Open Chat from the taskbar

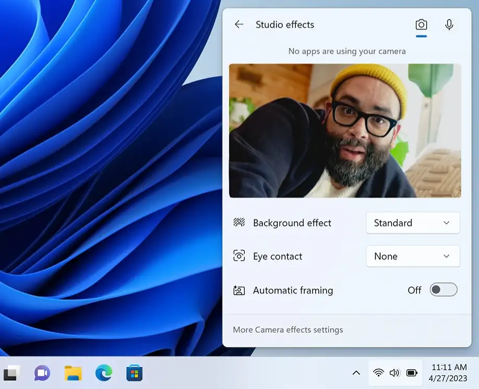tap(42, 373)
